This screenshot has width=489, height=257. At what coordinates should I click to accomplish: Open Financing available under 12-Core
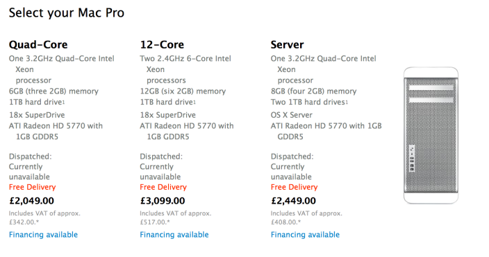tap(174, 235)
